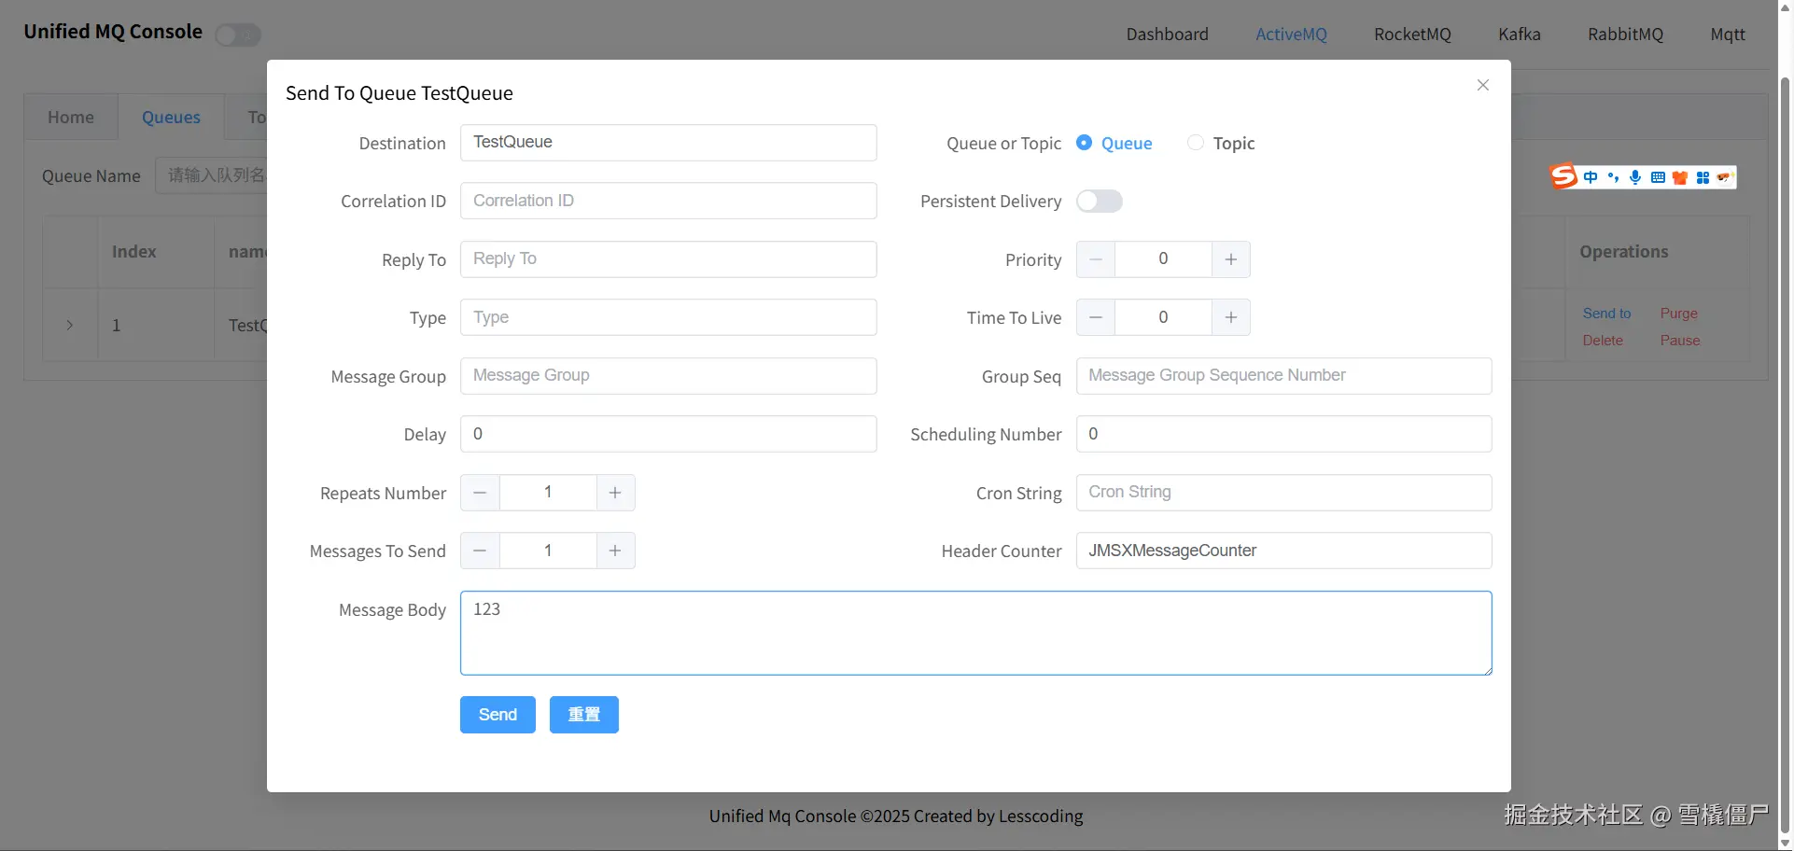The height and width of the screenshot is (851, 1794).
Task: Focus the Group Seq field
Action: tap(1283, 376)
